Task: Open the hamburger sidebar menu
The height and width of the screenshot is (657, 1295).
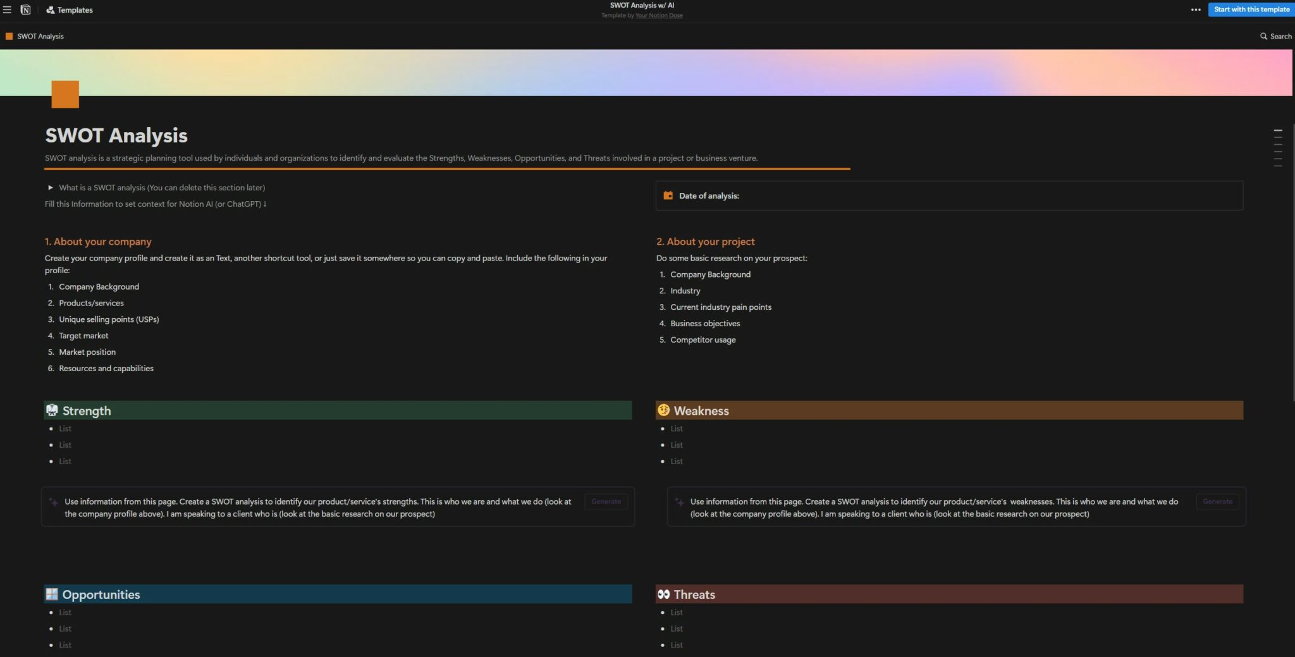Action: pyautogui.click(x=8, y=10)
